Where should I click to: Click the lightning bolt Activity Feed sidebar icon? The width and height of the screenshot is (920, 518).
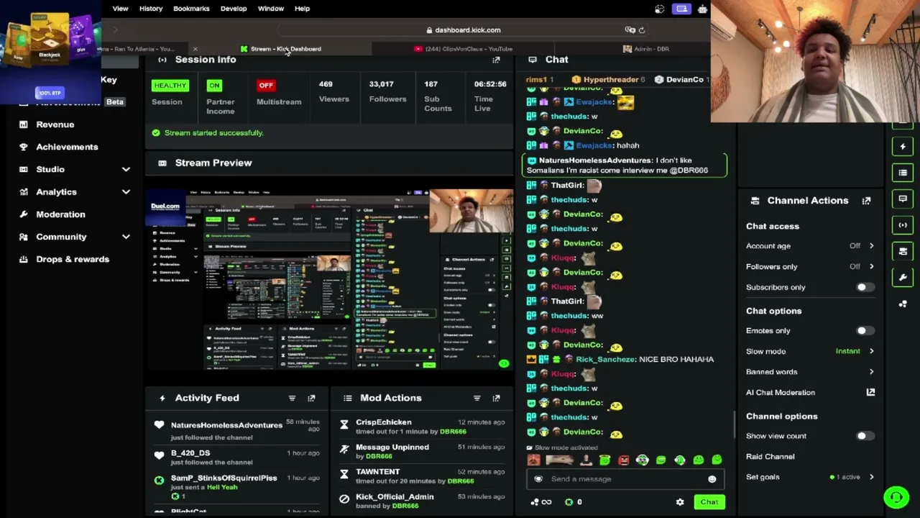tap(903, 147)
